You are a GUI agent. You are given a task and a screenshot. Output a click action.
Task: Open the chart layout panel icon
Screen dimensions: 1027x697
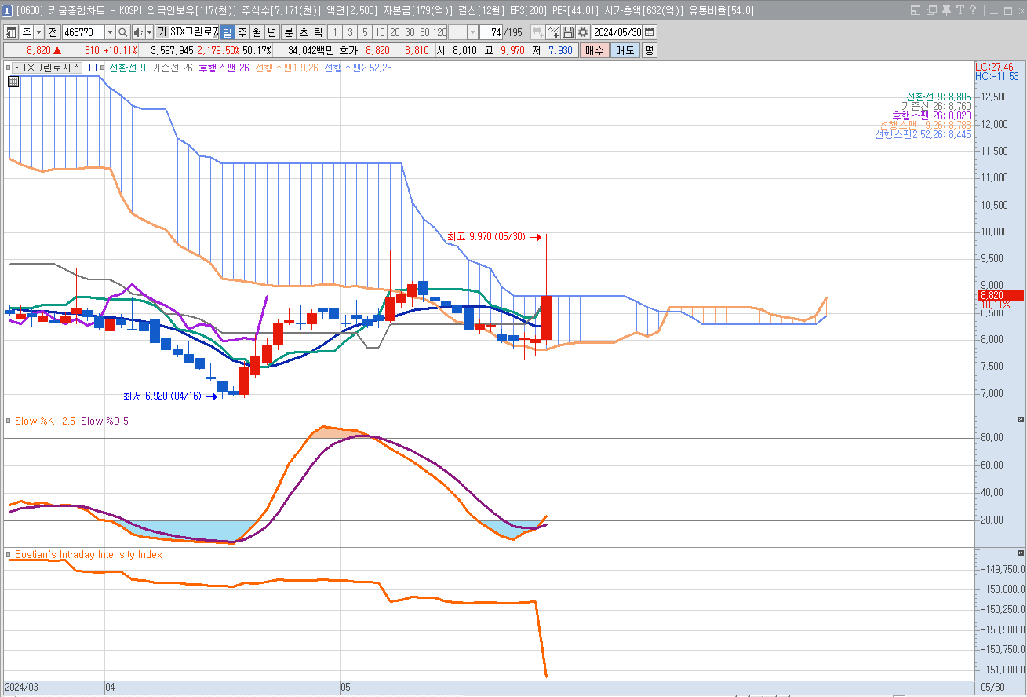[11, 32]
